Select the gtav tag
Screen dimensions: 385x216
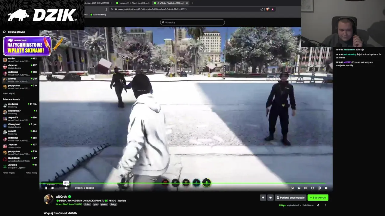pos(96,204)
